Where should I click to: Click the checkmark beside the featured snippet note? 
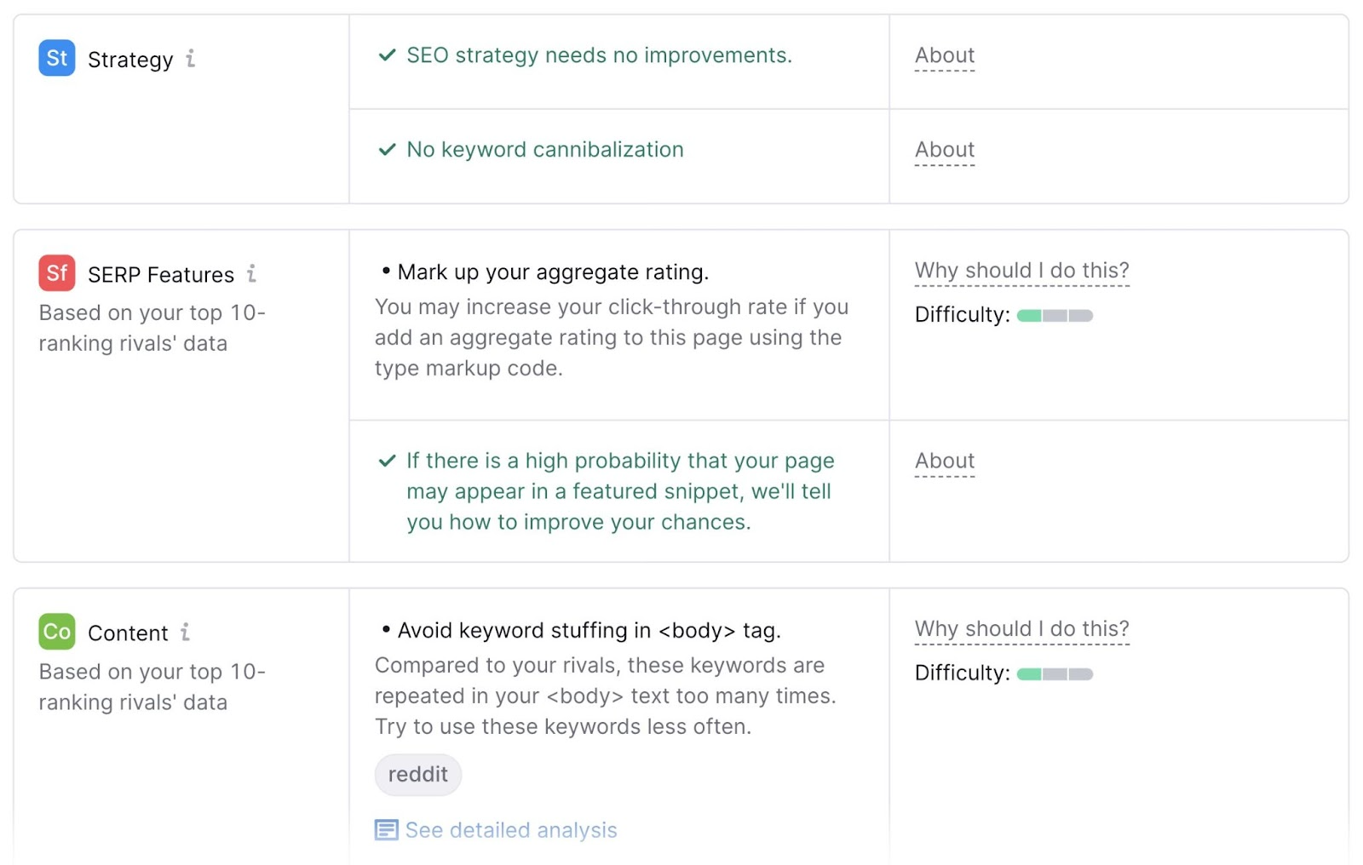[385, 460]
